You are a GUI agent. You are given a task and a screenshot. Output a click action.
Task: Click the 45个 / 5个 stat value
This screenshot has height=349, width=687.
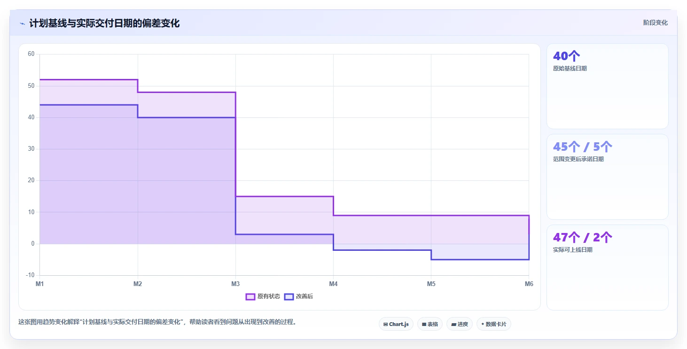(x=583, y=147)
